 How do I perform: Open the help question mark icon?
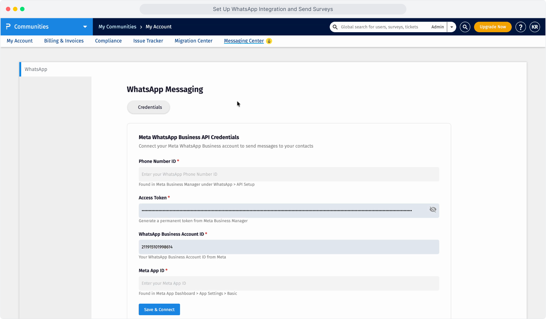(521, 27)
